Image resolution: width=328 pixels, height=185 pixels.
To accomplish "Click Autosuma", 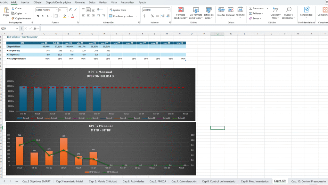I will [256, 8].
